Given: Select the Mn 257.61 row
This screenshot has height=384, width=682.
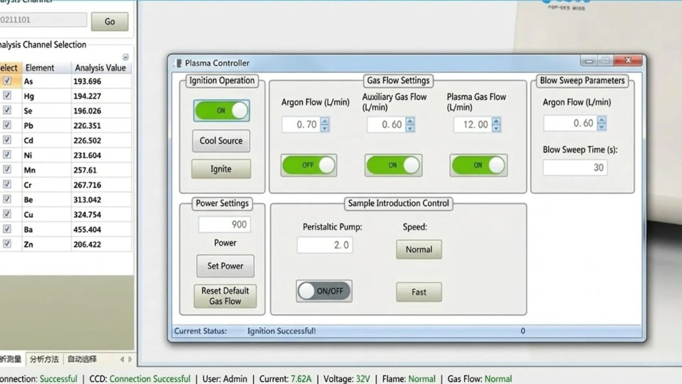Looking at the screenshot, I should coord(66,170).
